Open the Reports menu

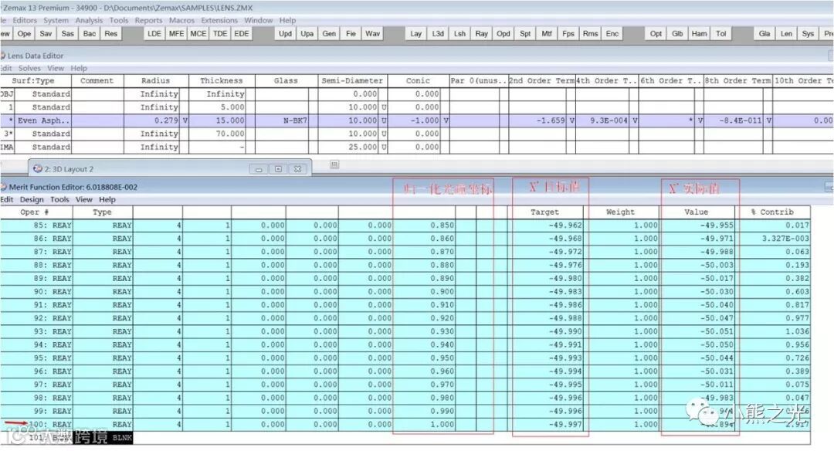pos(148,20)
